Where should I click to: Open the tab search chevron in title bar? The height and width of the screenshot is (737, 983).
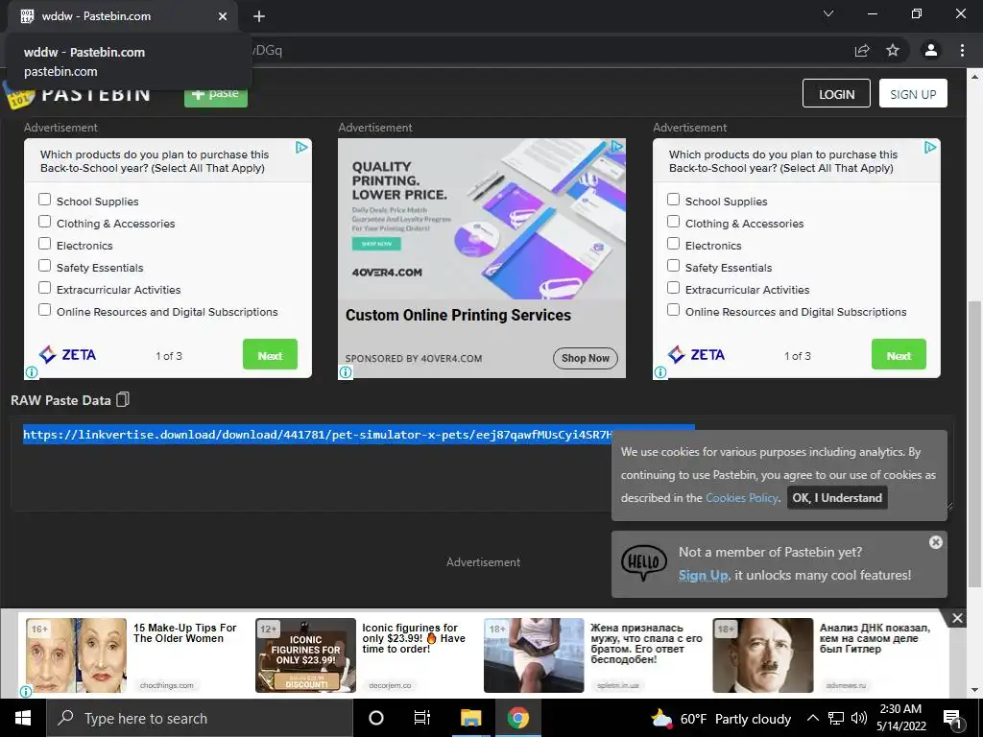[828, 13]
